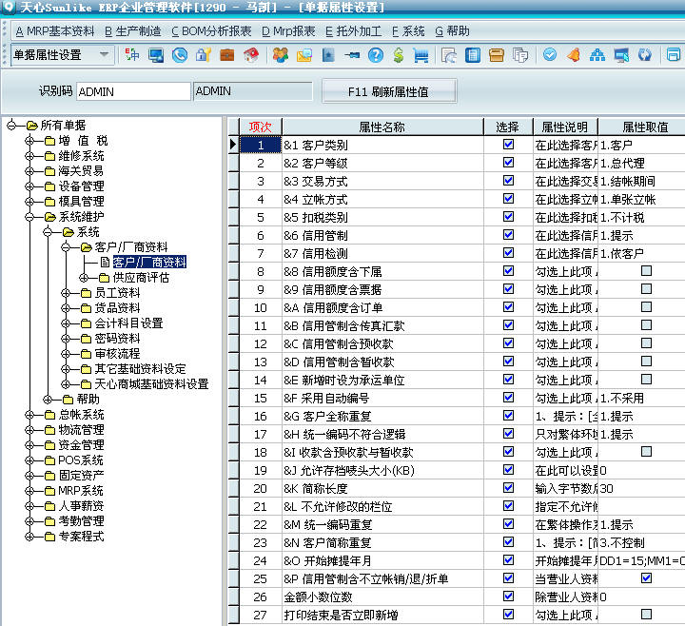The image size is (685, 626).
Task: Click the padlock and key icon
Action: point(204,55)
